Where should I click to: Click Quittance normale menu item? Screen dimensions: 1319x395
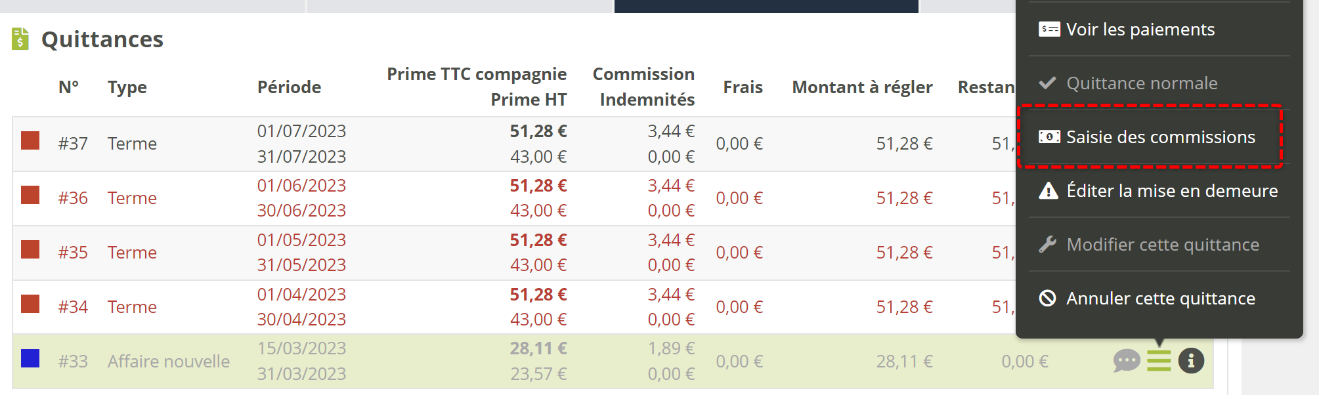click(x=1142, y=83)
